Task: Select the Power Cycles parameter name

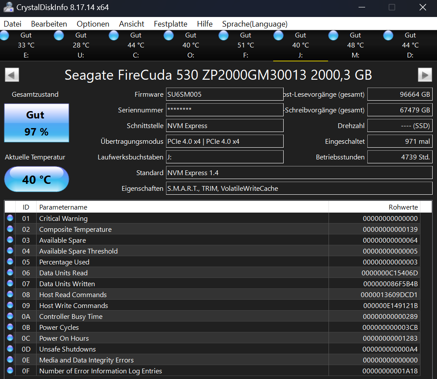Action: coord(59,327)
